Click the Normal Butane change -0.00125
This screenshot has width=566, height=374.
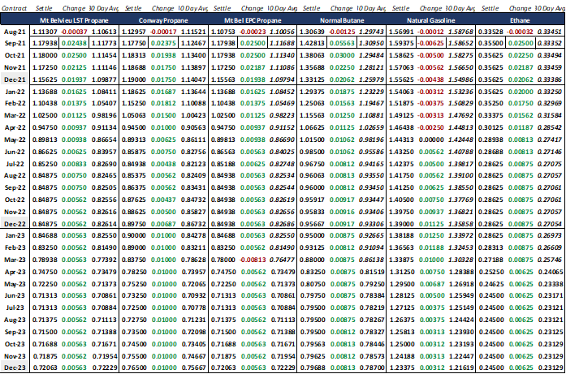click(342, 32)
